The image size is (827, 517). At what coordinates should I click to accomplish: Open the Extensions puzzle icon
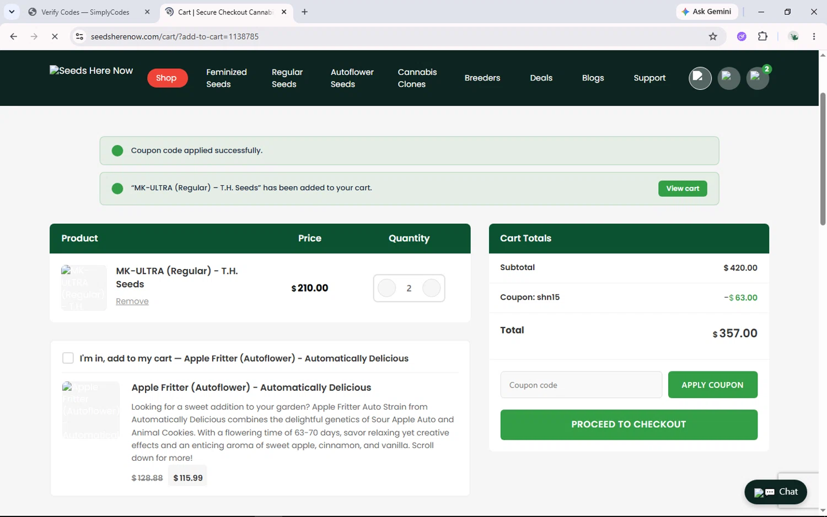coord(762,36)
